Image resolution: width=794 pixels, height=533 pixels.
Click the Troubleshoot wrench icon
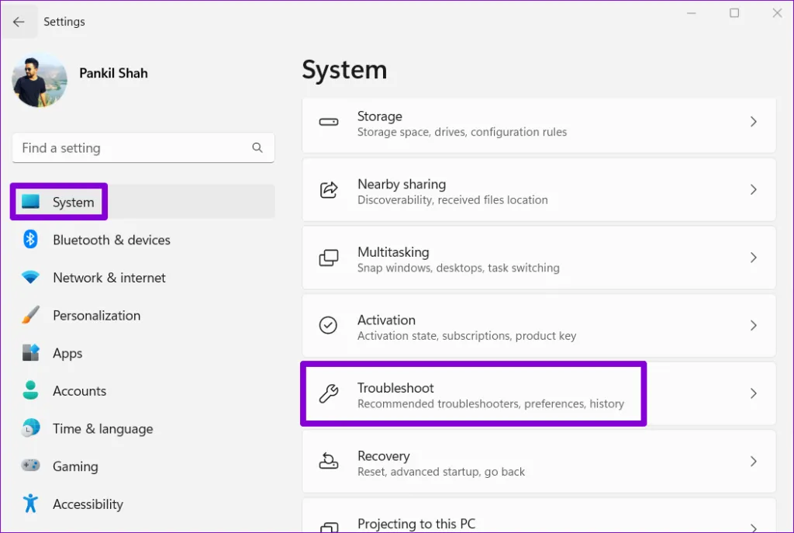[x=329, y=394]
